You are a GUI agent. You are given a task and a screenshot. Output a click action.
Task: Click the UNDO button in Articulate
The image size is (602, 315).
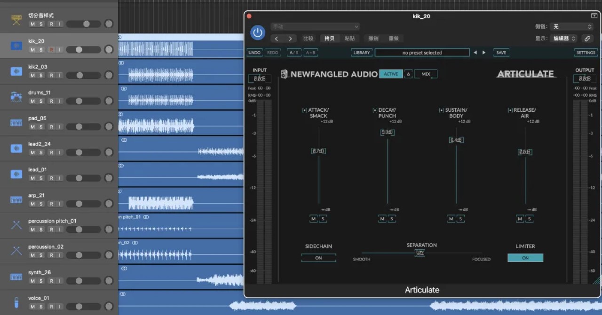[x=254, y=53]
